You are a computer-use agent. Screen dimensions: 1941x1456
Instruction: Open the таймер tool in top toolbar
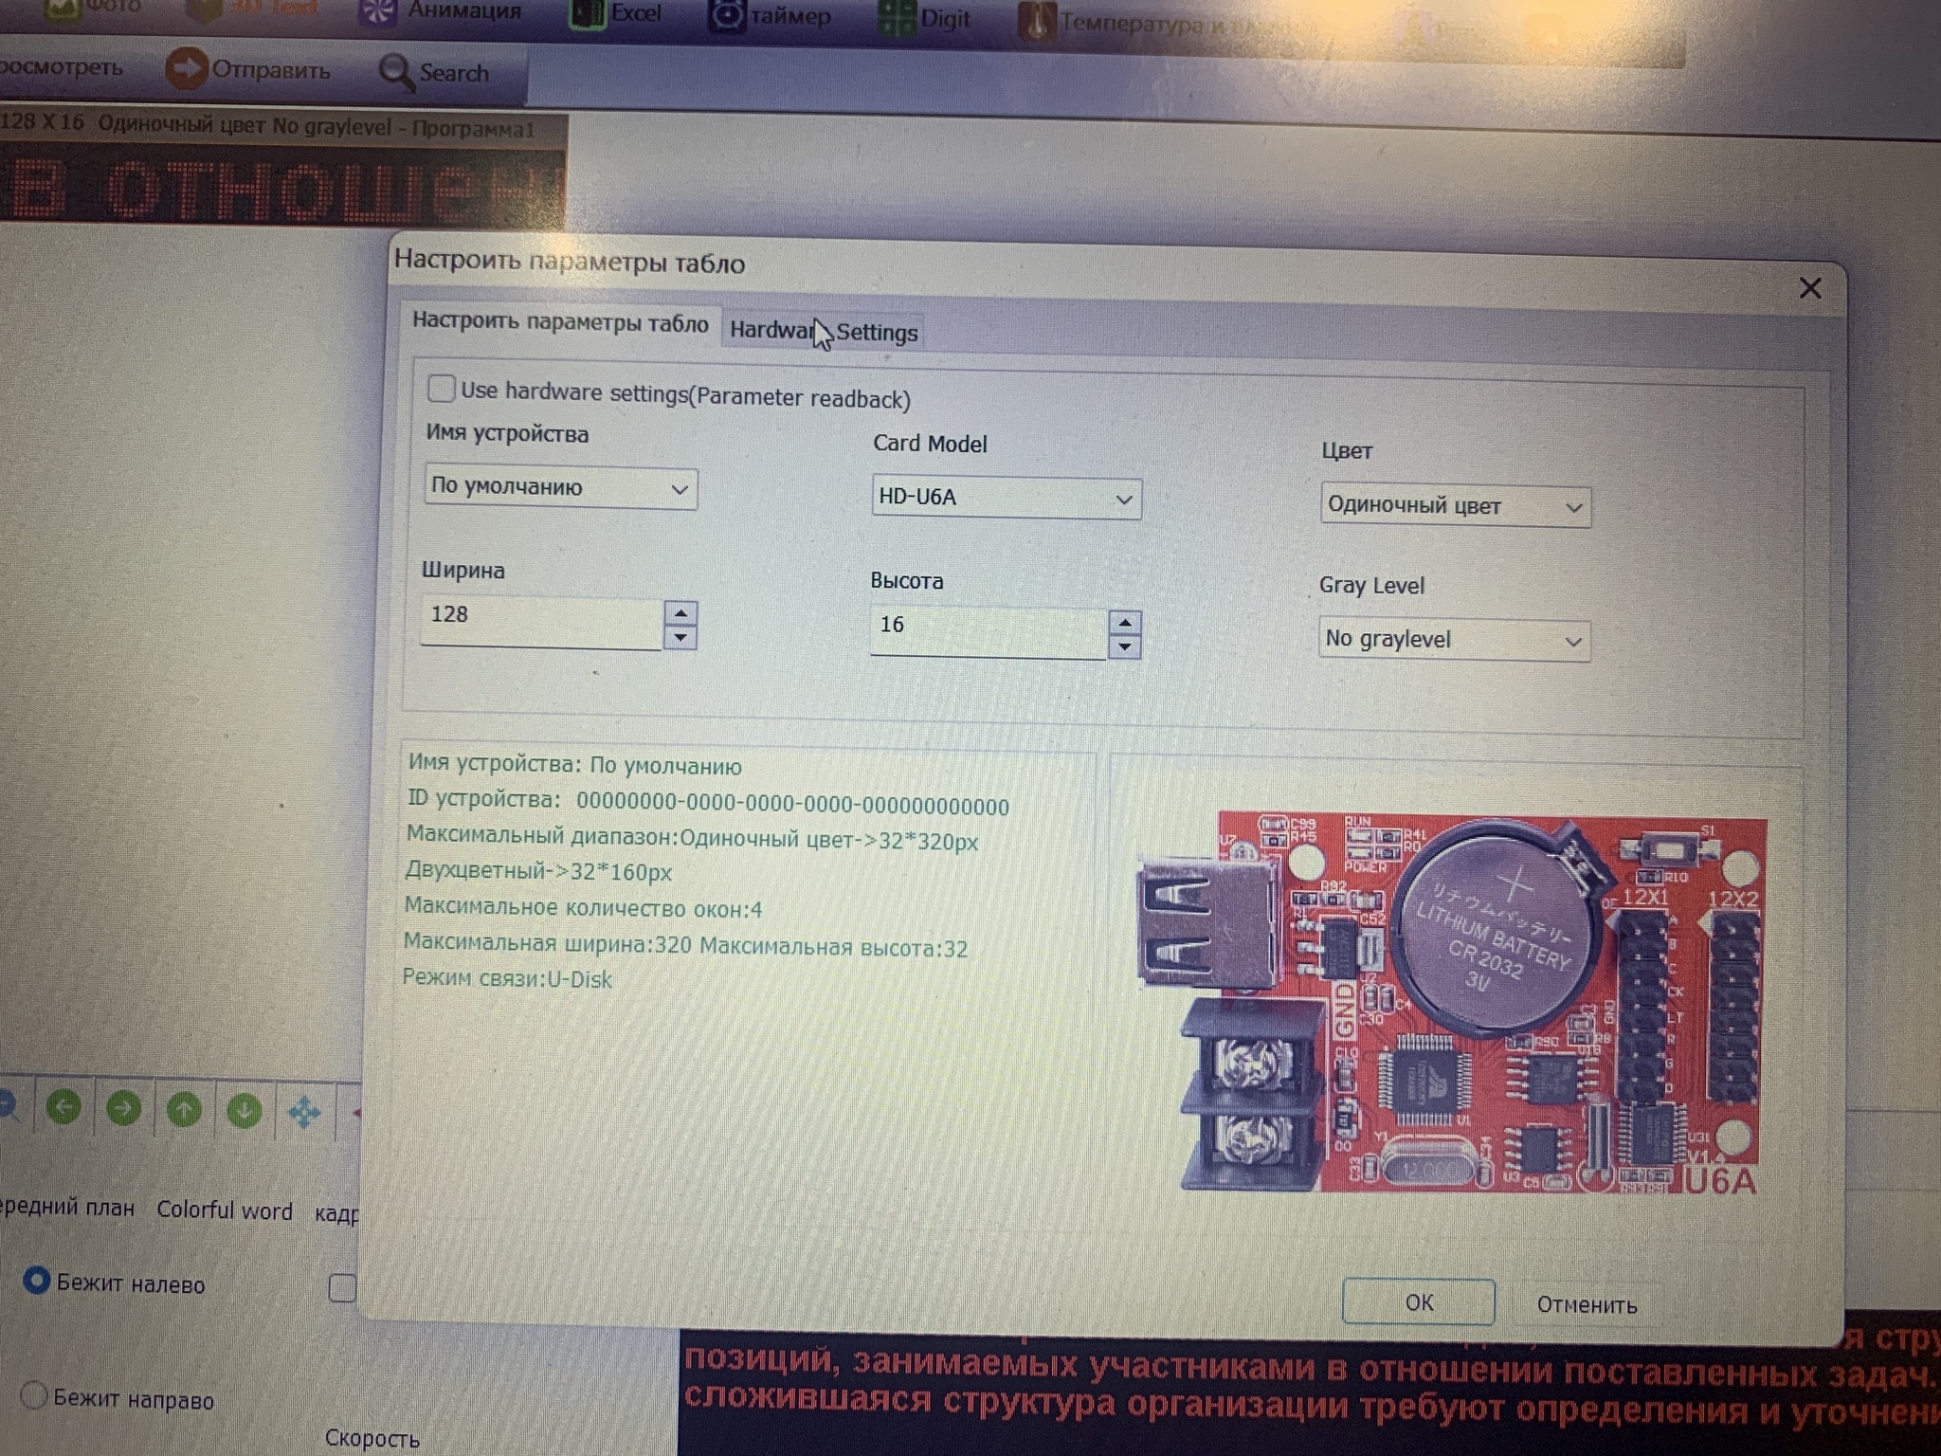[x=770, y=16]
